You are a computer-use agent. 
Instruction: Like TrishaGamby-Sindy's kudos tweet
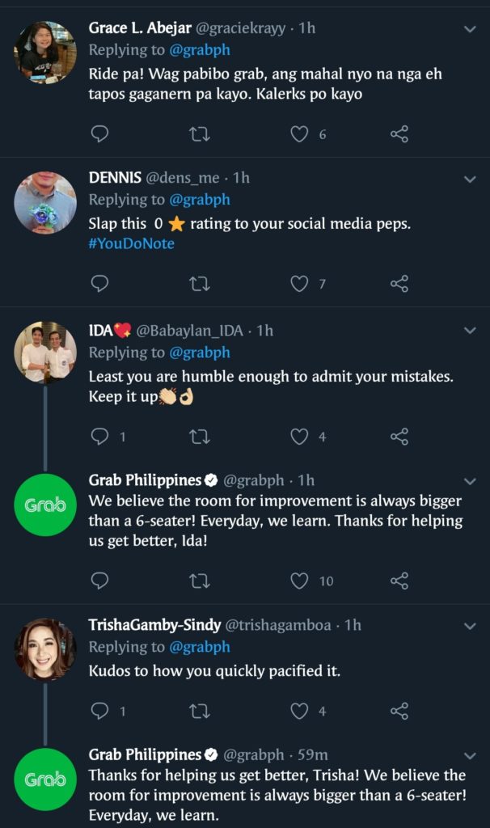[x=299, y=711]
